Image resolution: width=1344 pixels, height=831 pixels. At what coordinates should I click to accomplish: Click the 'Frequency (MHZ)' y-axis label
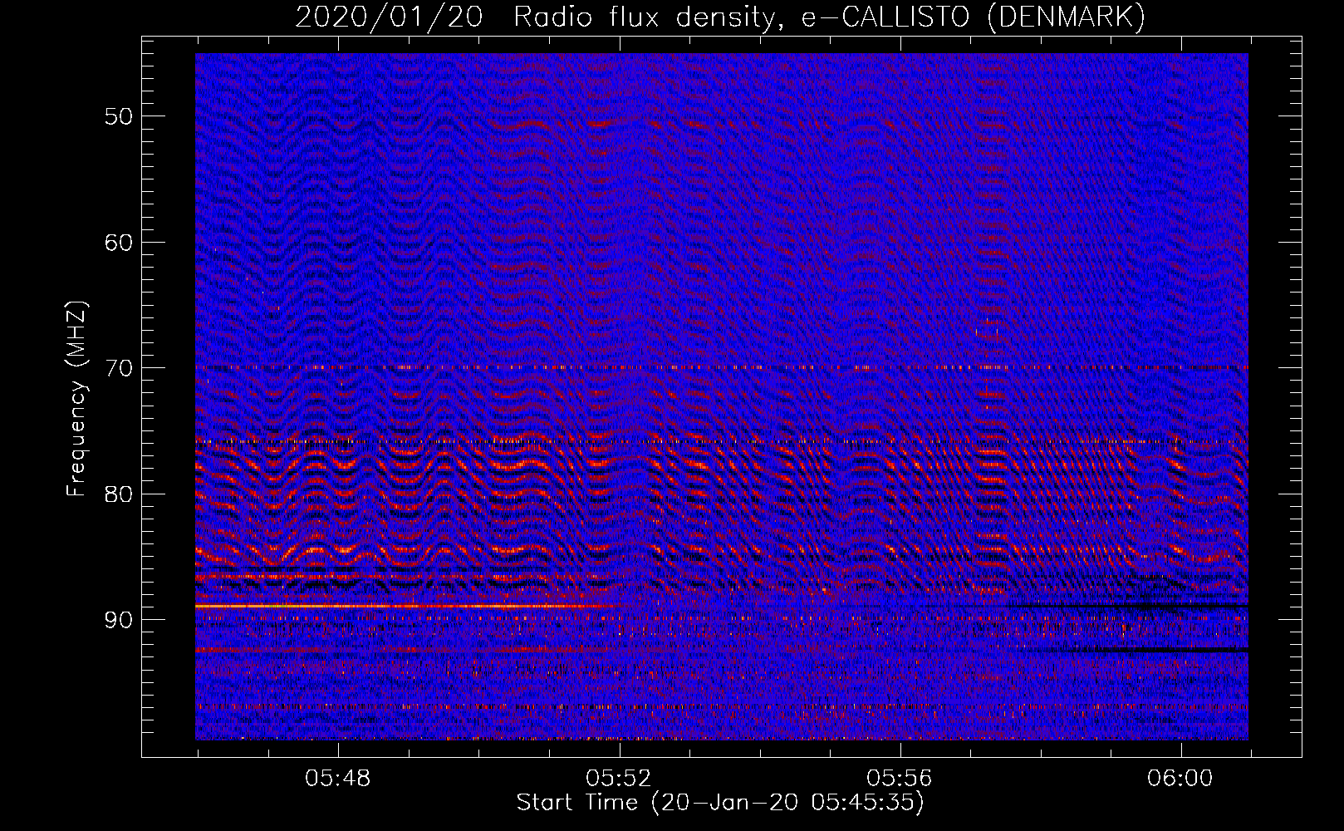76,399
